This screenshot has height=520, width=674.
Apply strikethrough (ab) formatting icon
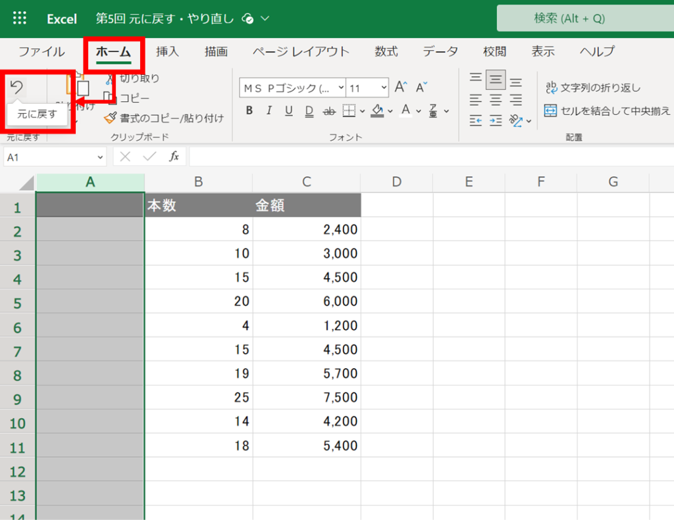[329, 110]
